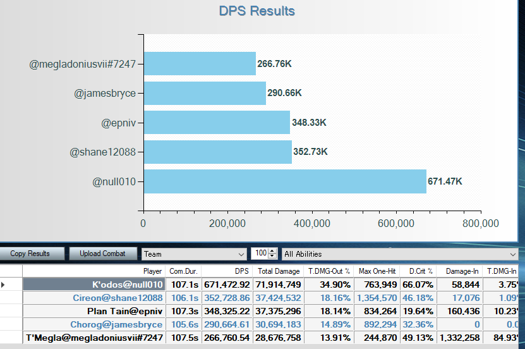Click the Copy Results button
Viewport: 525px width, 349px height.
(x=30, y=254)
